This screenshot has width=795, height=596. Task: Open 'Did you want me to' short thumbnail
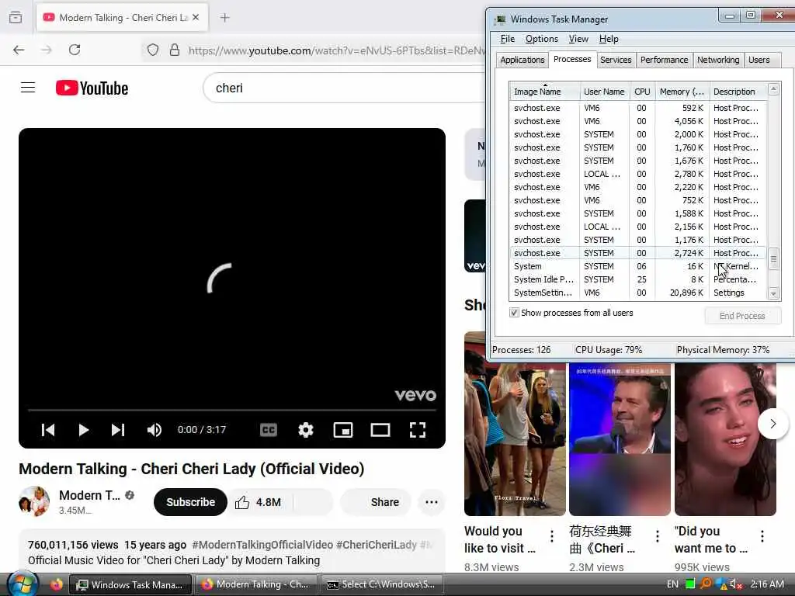725,439
